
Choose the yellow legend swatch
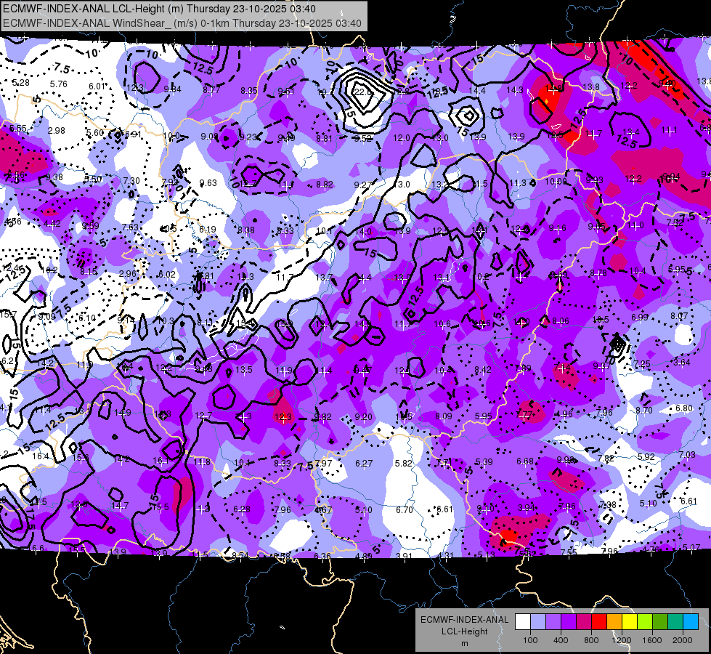630,621
